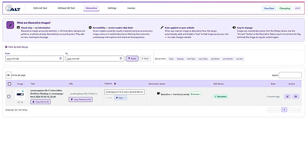
Task: Click the image icon next to Visual only
Action: 18,28
